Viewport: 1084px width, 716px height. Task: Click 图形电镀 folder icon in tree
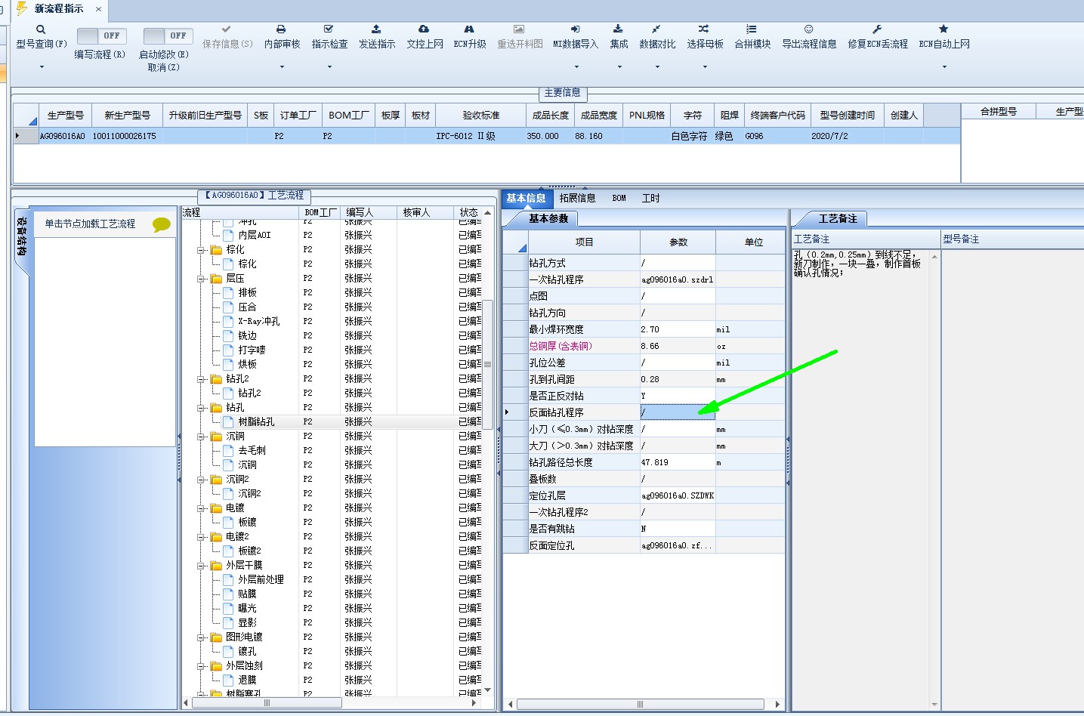coord(216,637)
